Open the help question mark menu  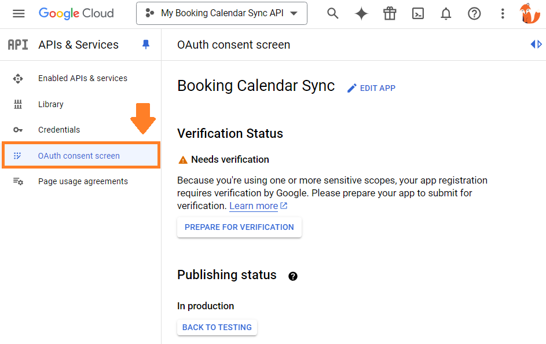pos(474,13)
